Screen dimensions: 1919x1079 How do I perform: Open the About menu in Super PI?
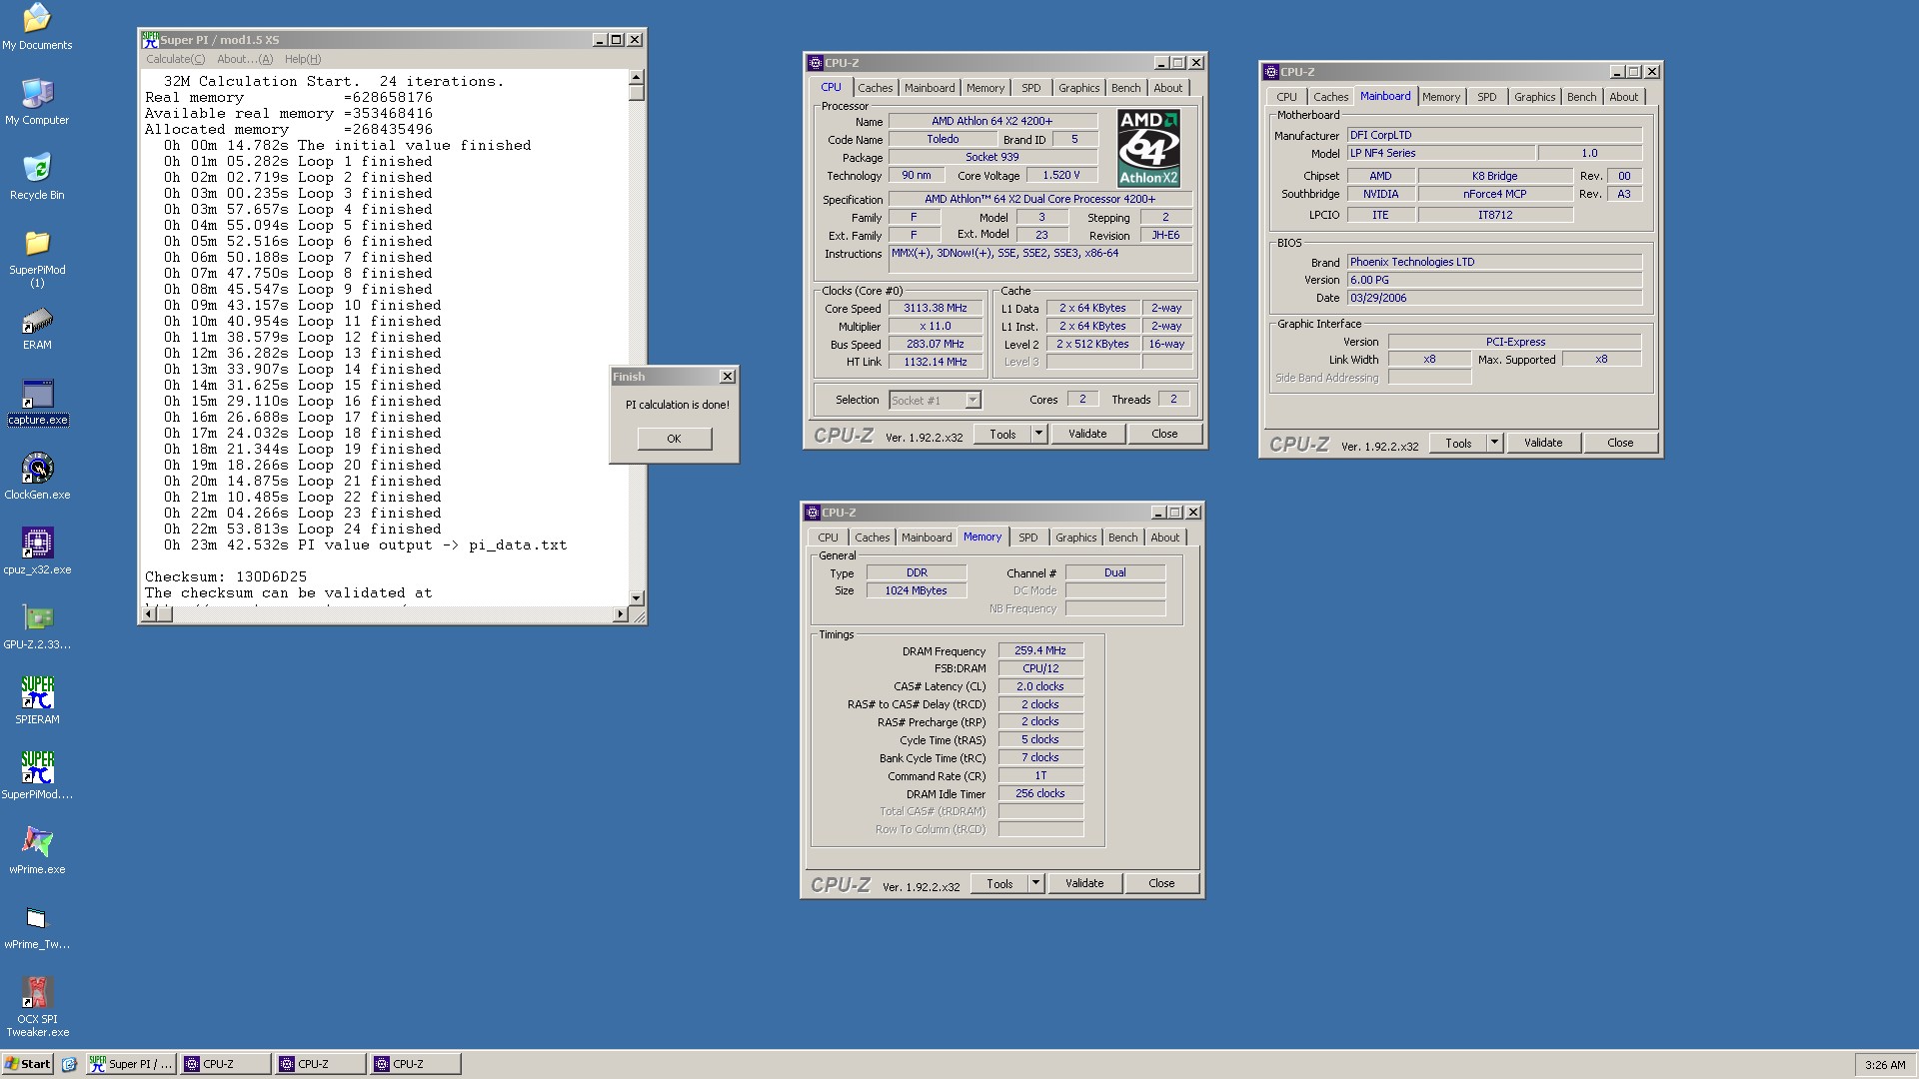point(245,59)
